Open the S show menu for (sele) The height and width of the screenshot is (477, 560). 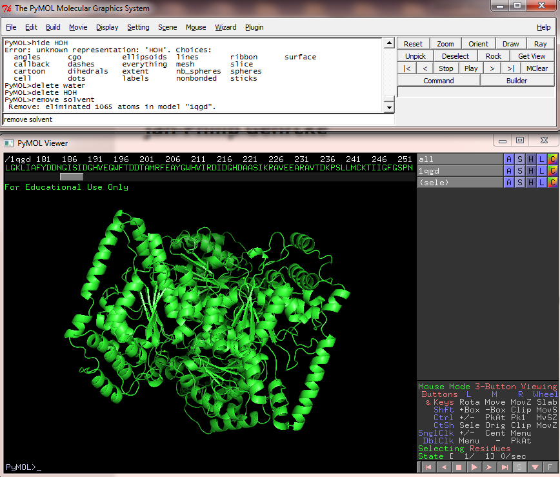point(520,182)
